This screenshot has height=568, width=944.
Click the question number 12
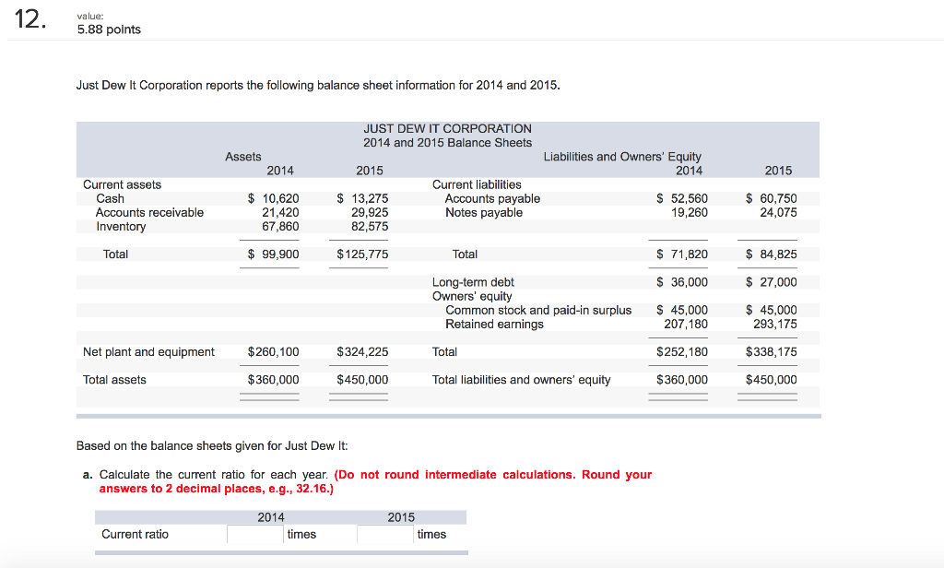pyautogui.click(x=29, y=19)
